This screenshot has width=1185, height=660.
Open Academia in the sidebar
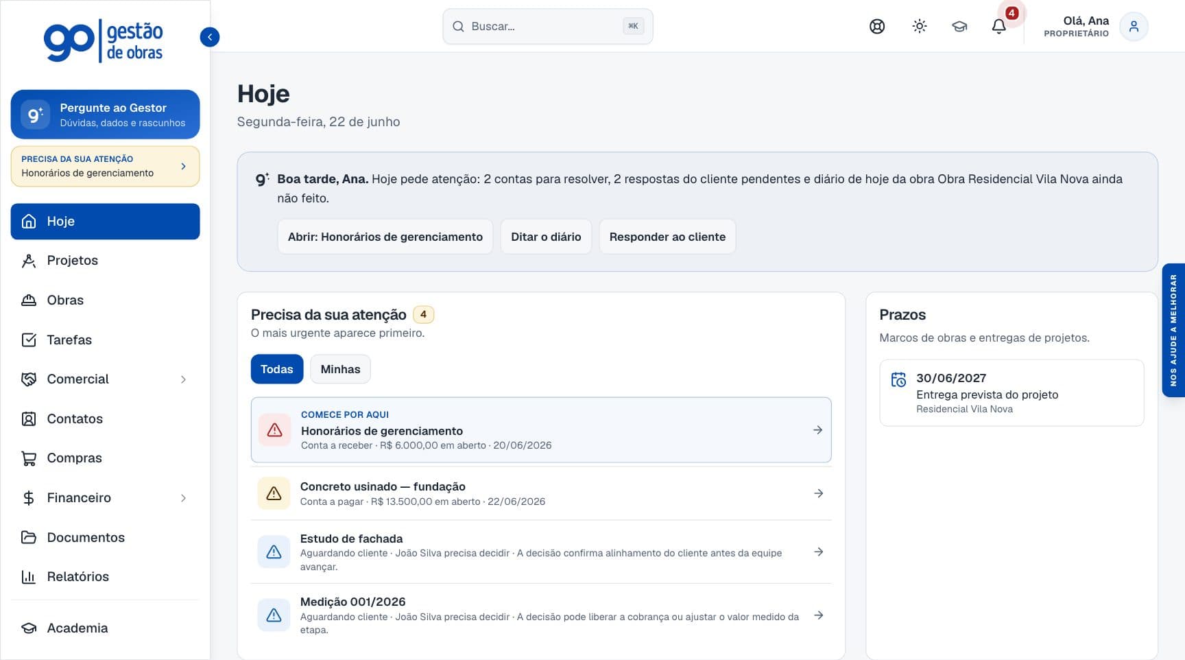point(105,628)
